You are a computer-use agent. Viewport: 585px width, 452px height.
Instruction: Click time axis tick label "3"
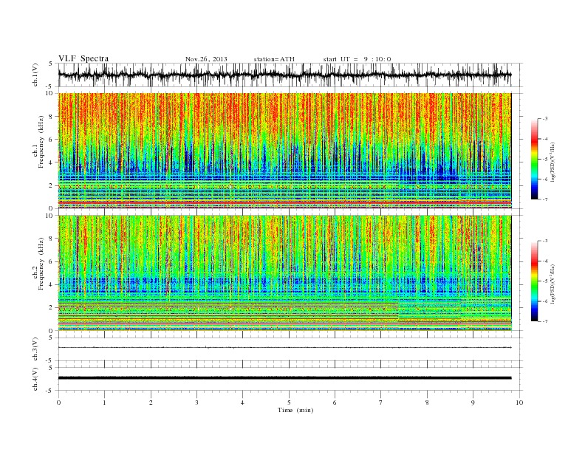click(x=196, y=403)
